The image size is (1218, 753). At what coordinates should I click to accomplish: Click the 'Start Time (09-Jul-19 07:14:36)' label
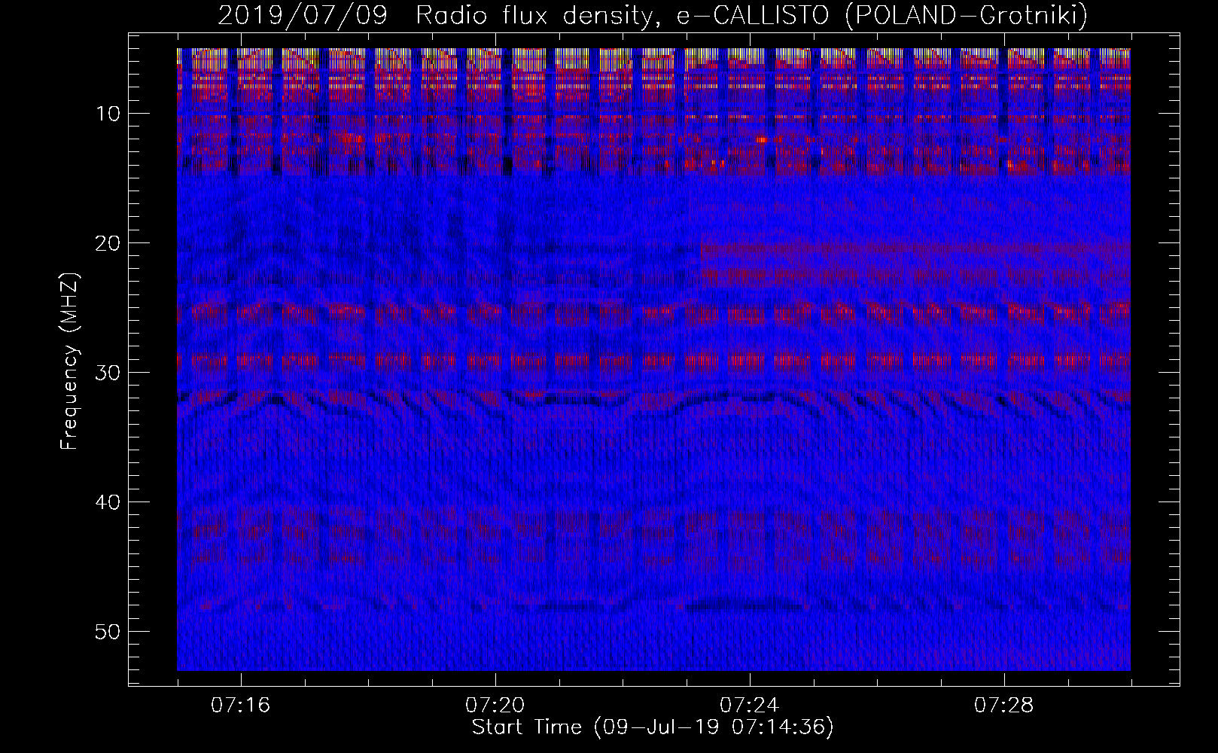653,727
